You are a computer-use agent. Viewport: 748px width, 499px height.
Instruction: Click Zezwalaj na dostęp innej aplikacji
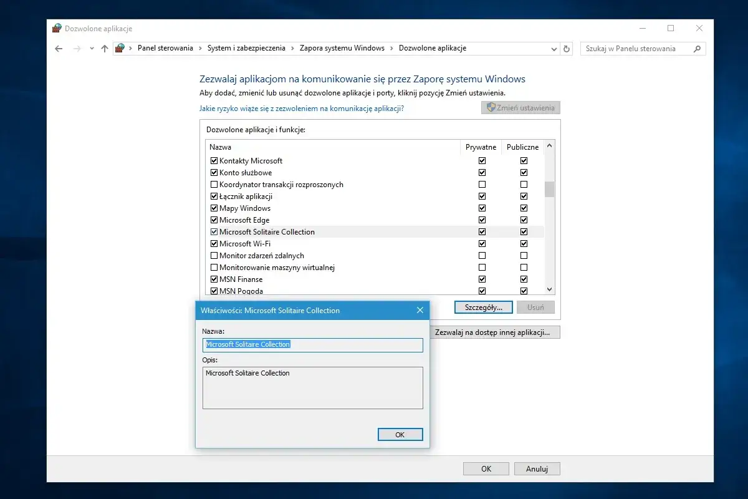495,332
